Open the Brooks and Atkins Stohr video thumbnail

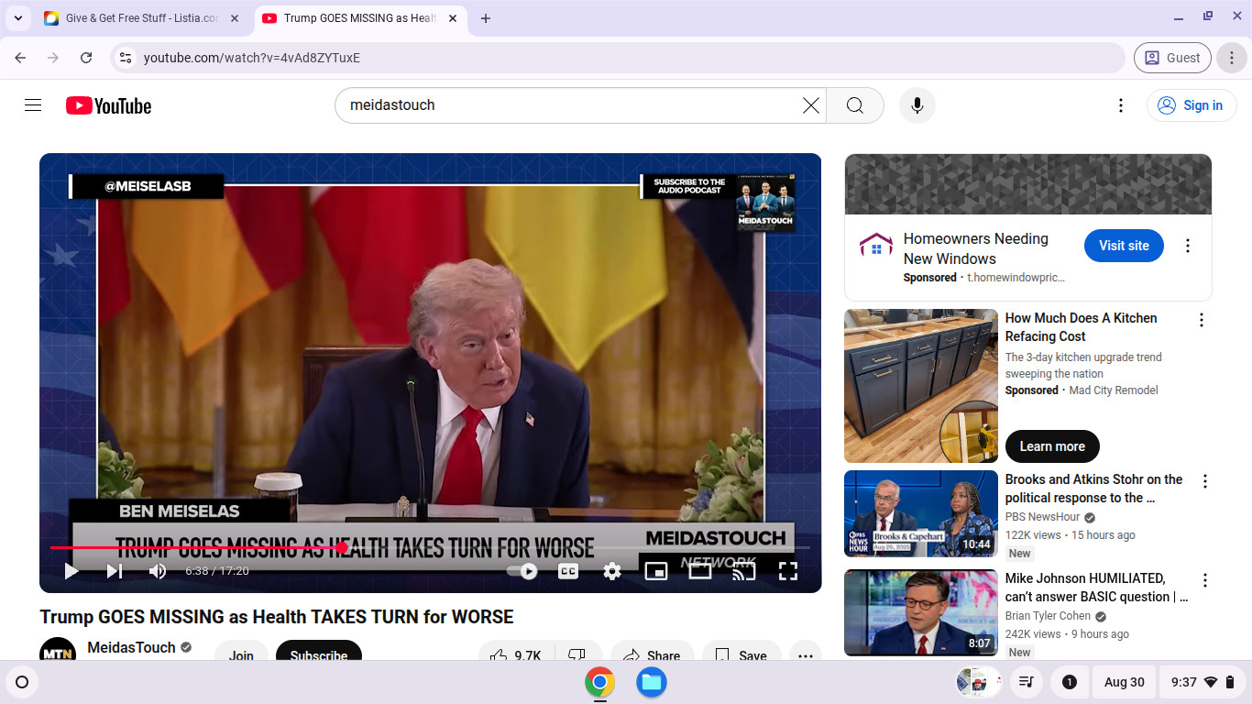921,513
